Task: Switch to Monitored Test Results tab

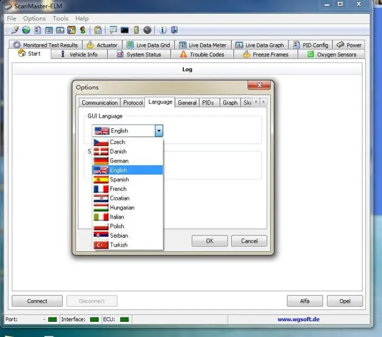Action: (45, 45)
